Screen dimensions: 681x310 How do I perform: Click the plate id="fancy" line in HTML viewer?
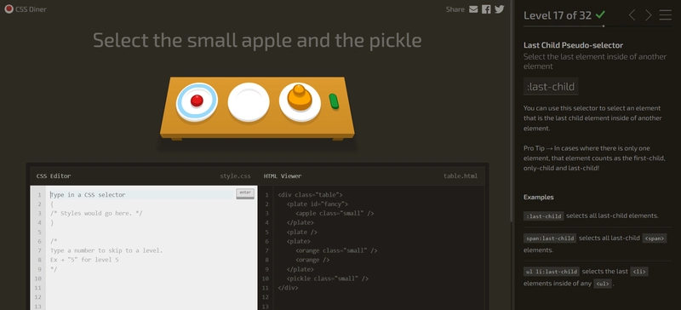[x=318, y=204]
